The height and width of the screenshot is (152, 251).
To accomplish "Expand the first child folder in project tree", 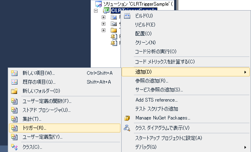I will 104,17.
